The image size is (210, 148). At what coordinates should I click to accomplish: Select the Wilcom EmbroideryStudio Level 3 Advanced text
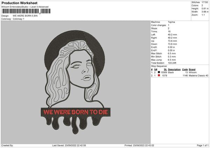25,7
